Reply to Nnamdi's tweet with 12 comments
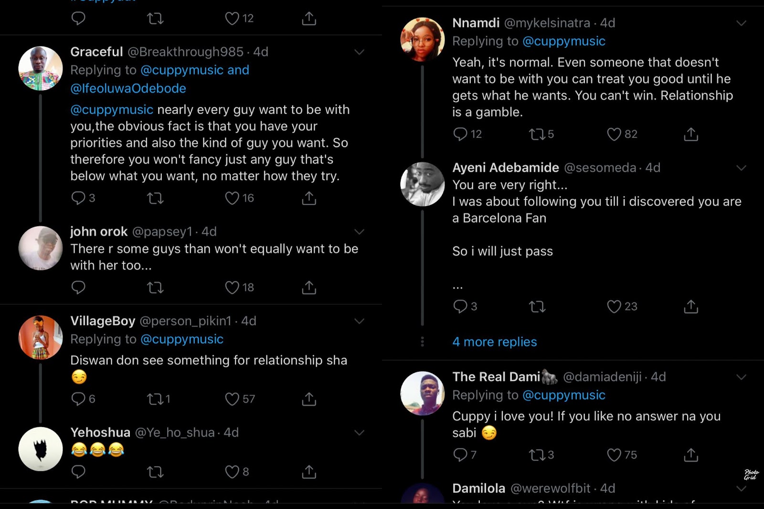Viewport: 764px width, 509px height. click(460, 135)
